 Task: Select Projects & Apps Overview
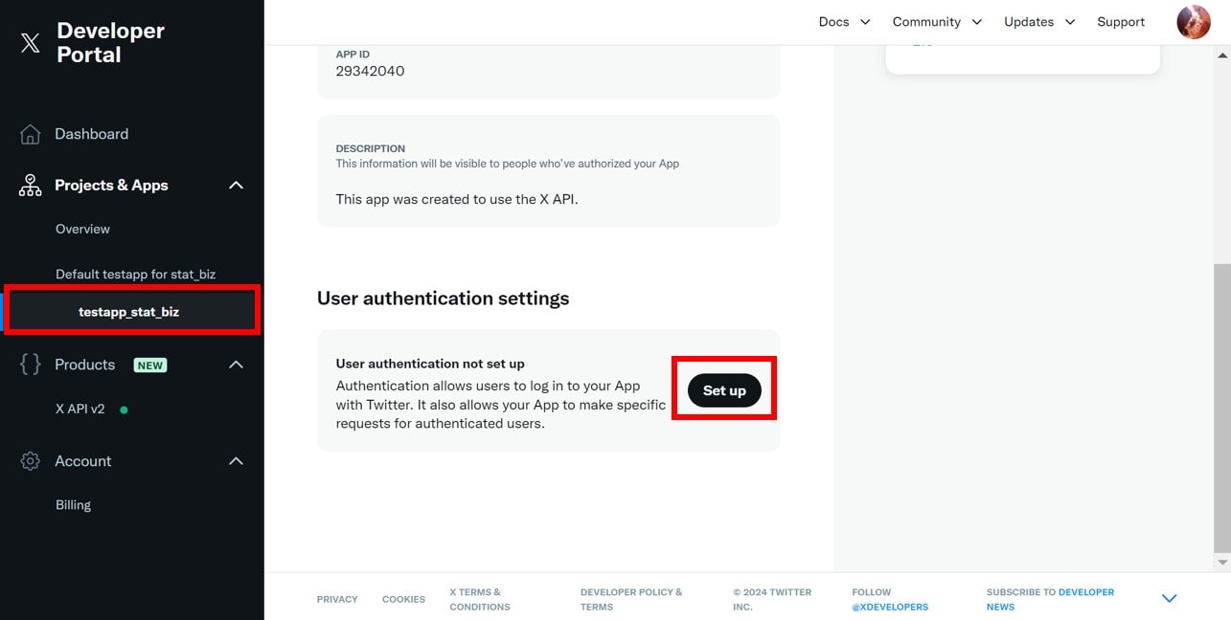[x=82, y=230]
